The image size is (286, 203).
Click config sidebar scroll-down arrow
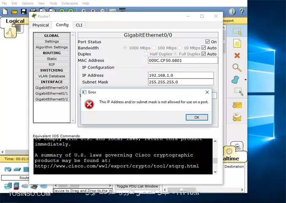pos(73,120)
